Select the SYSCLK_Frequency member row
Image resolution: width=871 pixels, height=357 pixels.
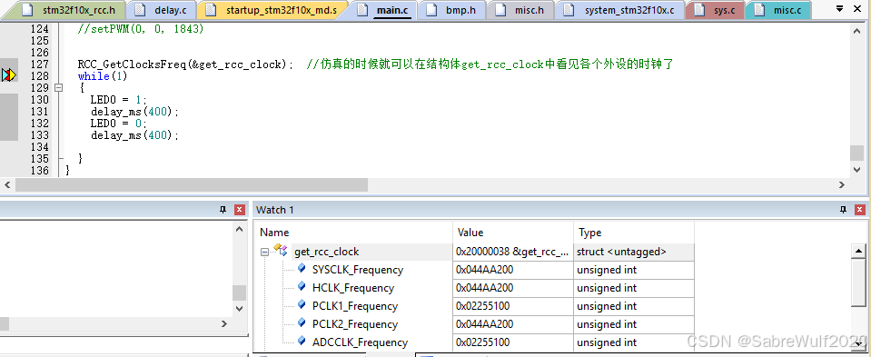(357, 270)
